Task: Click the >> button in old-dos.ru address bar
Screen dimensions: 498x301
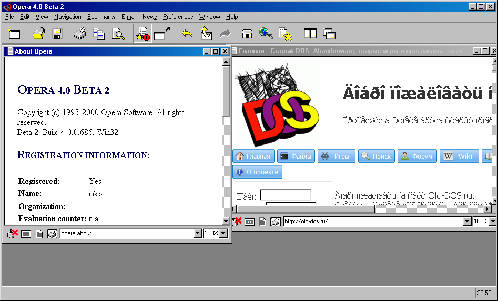Action: coord(250,222)
